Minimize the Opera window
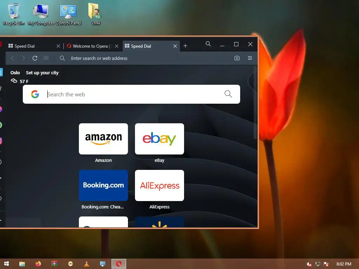 coord(222,46)
